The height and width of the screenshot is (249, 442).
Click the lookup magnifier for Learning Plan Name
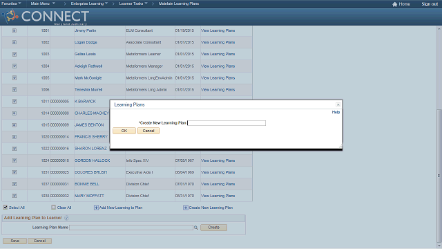(x=196, y=228)
